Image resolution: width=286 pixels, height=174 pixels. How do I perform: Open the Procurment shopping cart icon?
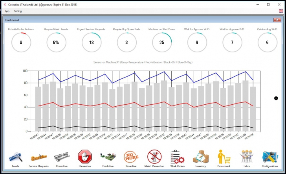point(224,157)
